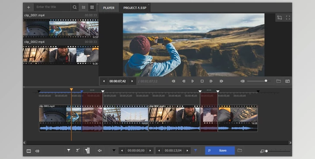
Task: Play the video preview
Action: click(192, 81)
